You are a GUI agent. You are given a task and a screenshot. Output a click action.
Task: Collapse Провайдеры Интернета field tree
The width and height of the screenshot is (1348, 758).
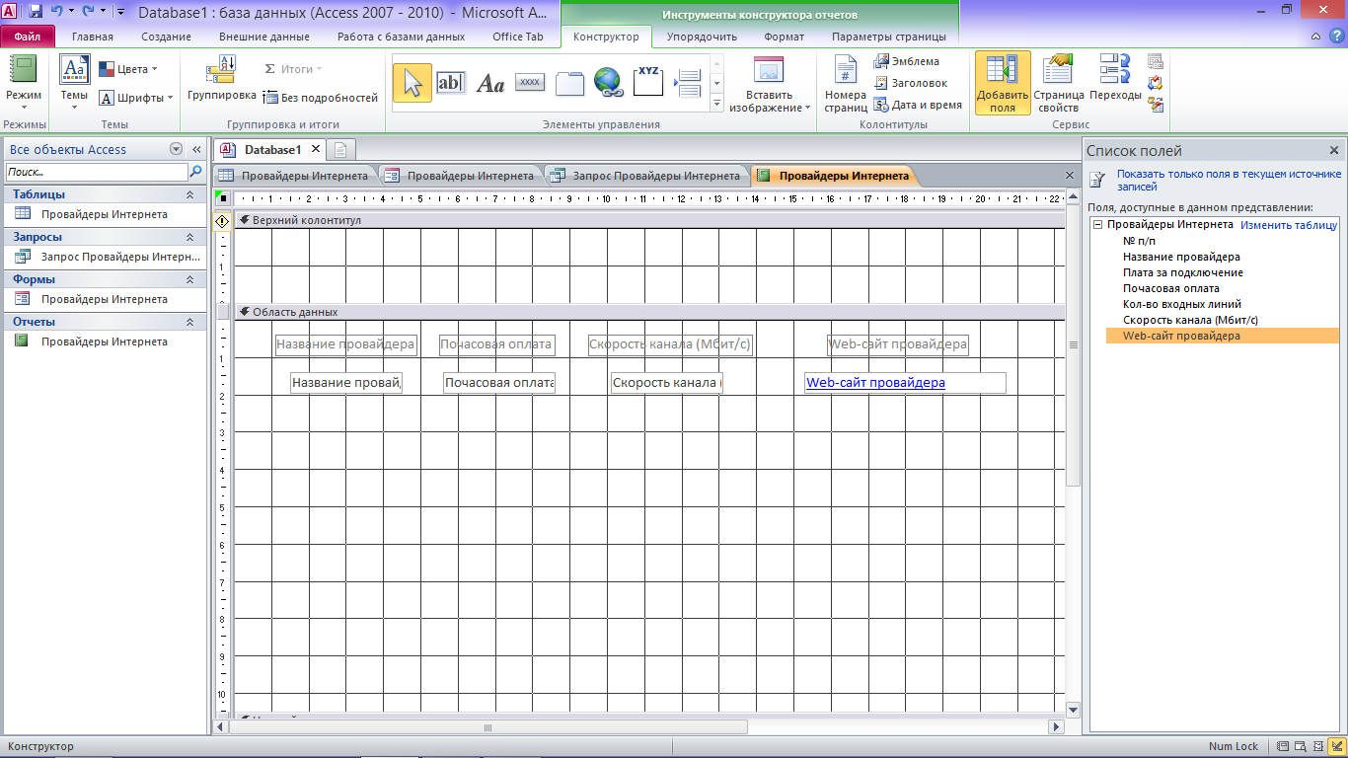(x=1097, y=225)
